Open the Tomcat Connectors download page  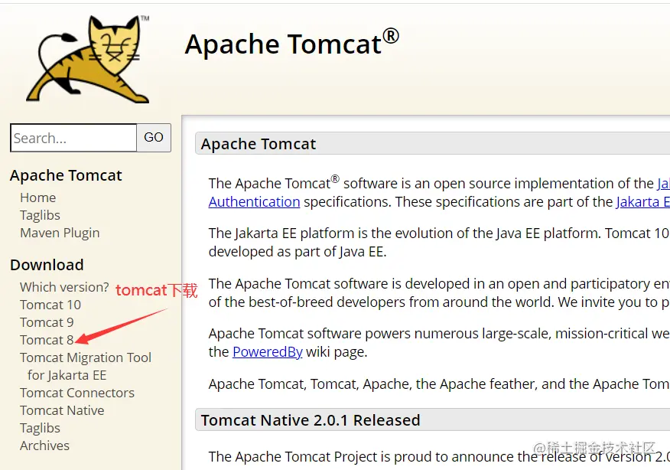tap(77, 393)
